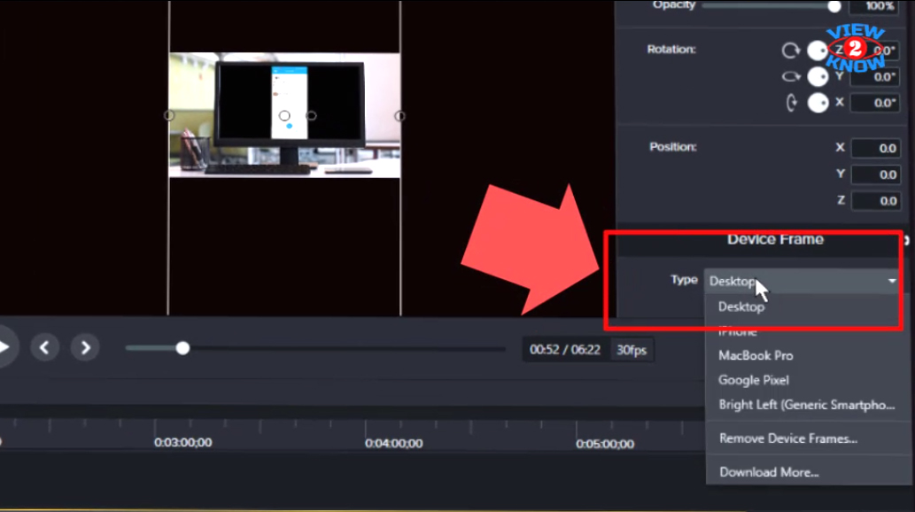Click the canvas center anchor handle

284,115
